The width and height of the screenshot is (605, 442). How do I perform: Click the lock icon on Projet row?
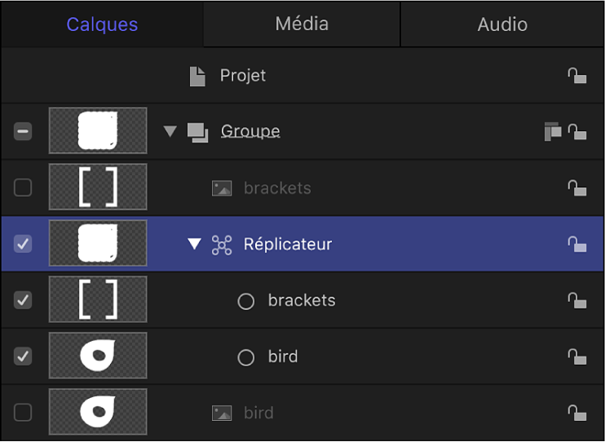coord(577,76)
